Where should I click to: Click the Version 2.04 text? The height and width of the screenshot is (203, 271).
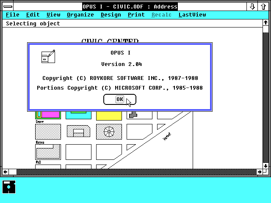(122, 64)
